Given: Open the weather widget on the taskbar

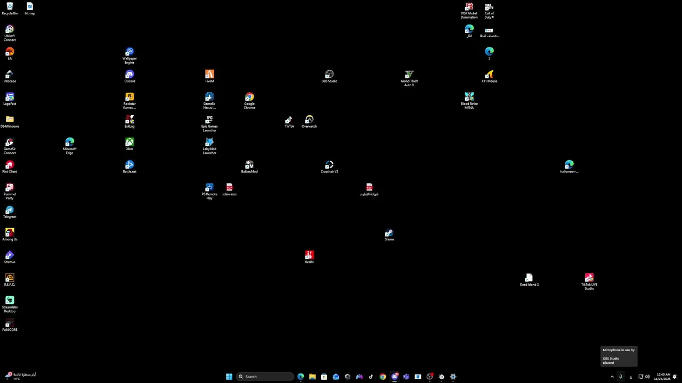Looking at the screenshot, I should 21,377.
